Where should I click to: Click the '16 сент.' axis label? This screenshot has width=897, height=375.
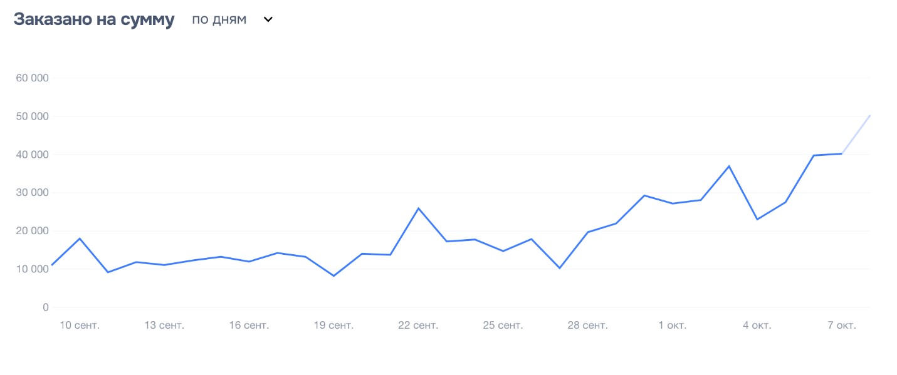point(249,326)
